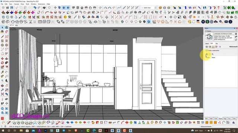Viewport: 238px width, 133px height.
Task: Choose the Scale tool
Action: (x=2, y=67)
